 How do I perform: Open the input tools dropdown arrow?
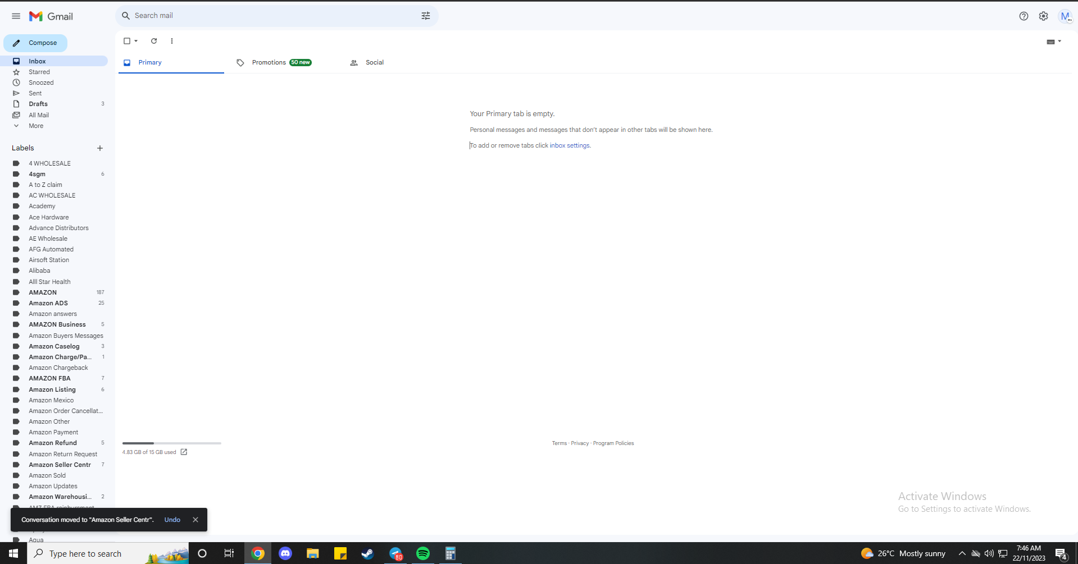1059,41
